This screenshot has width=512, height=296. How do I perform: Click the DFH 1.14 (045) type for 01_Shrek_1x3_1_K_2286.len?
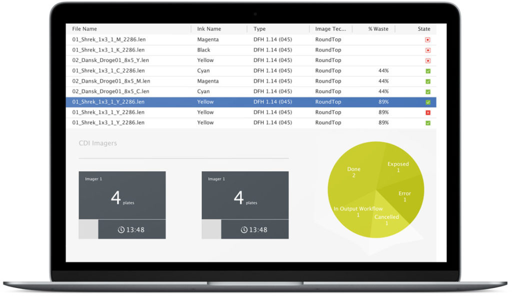pyautogui.click(x=272, y=50)
